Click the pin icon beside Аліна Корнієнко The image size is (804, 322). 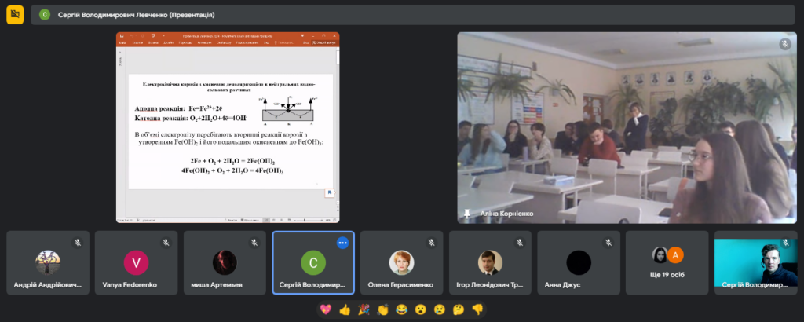click(x=467, y=213)
